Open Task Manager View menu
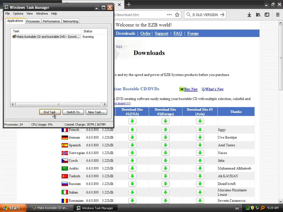The width and height of the screenshot is (283, 212). pos(30,14)
